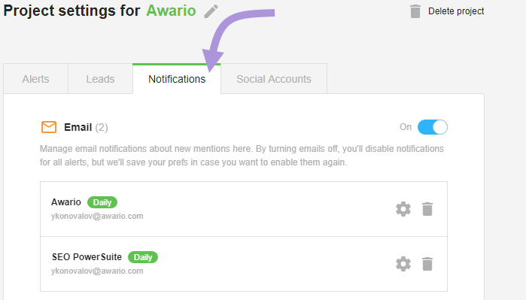Select the Notifications tab

(x=177, y=79)
